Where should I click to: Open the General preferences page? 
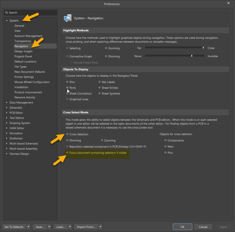coord(19,26)
